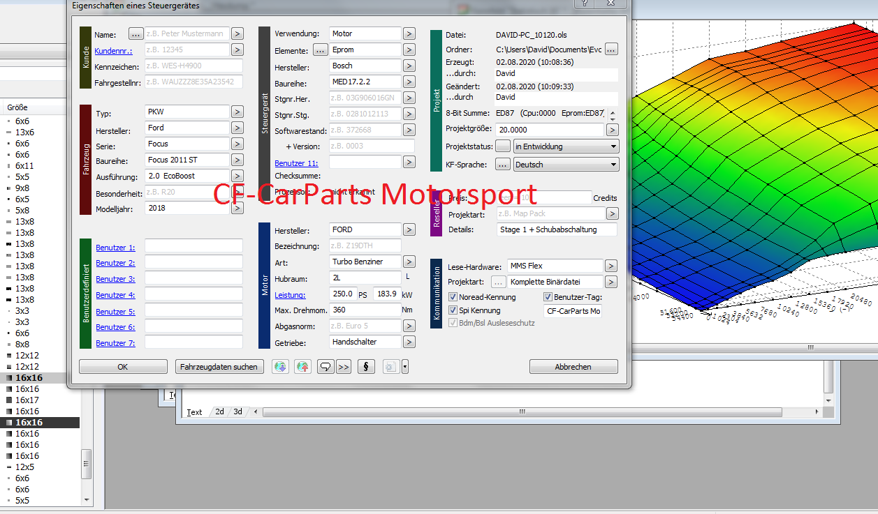Open the Benutzer 7 link
This screenshot has height=514, width=878.
point(115,343)
